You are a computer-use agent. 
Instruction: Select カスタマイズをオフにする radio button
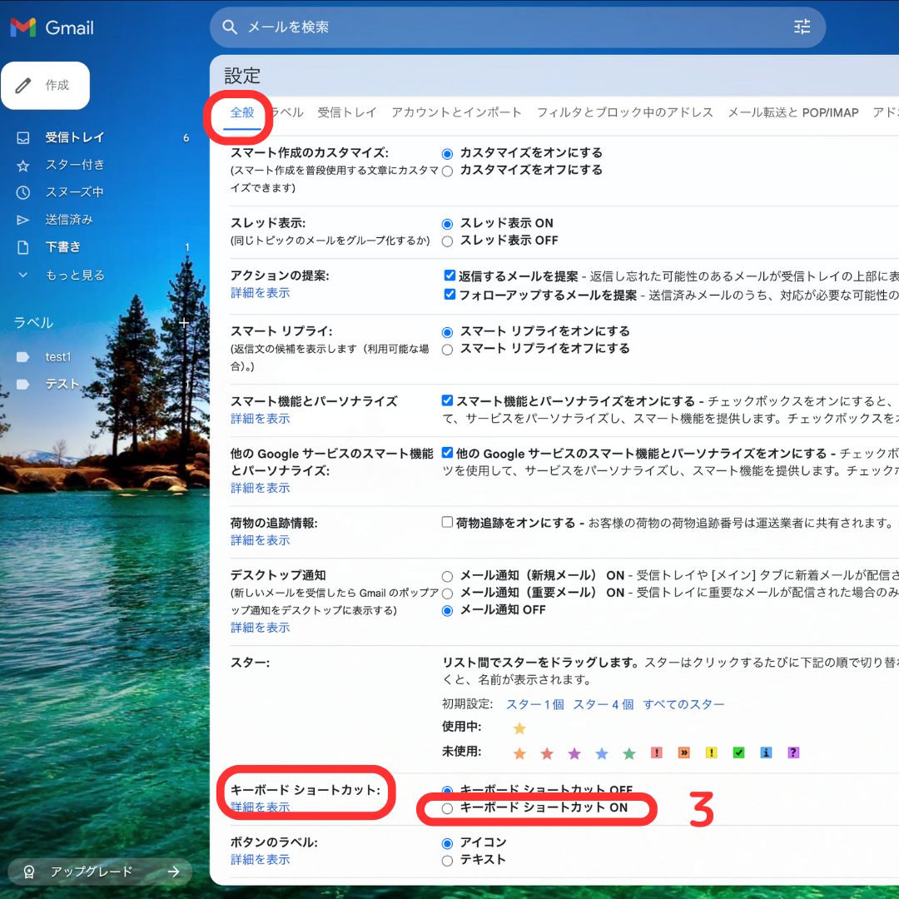tap(447, 171)
